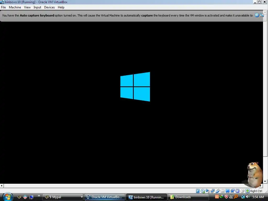Click the recording status icon
This screenshot has width=268, height=201.
tap(232, 191)
